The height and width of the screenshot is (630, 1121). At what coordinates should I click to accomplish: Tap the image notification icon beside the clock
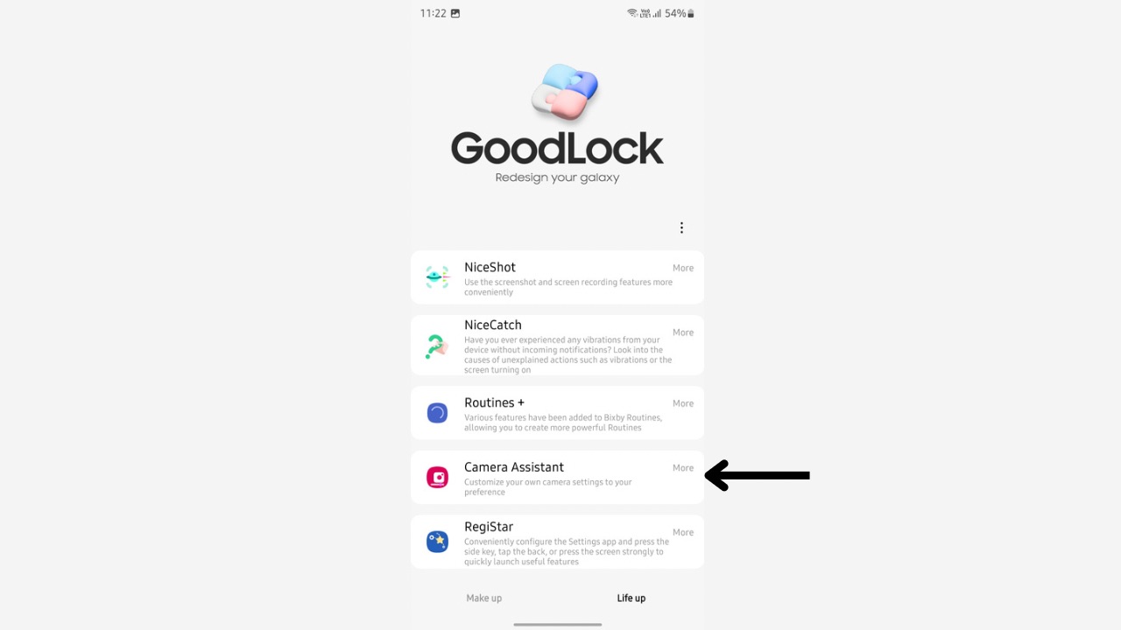point(455,13)
